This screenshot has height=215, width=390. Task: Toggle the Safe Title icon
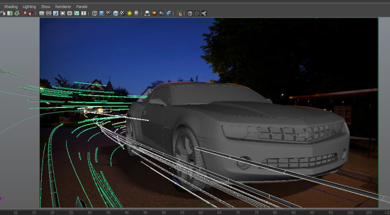coord(84,13)
